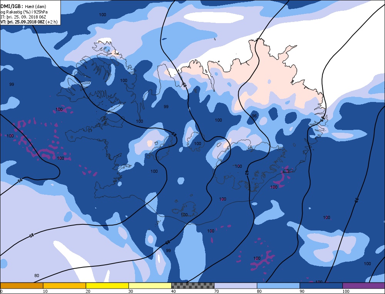The width and height of the screenshot is (385, 294).
Task: Click the orange 10–20 legend swatch
Action: (64, 286)
